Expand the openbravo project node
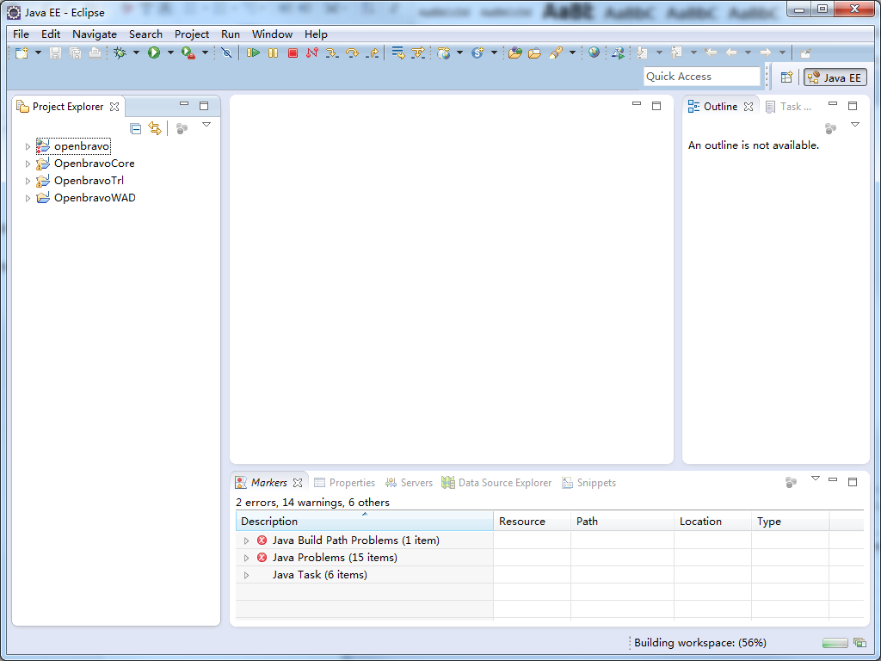 (x=28, y=146)
